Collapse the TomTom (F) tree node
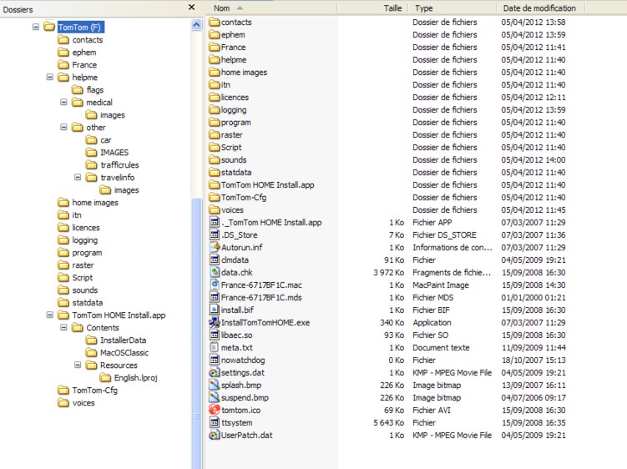Image resolution: width=627 pixels, height=469 pixels. 36,27
